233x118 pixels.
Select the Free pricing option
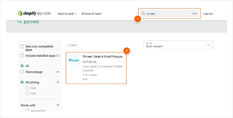tap(27, 88)
